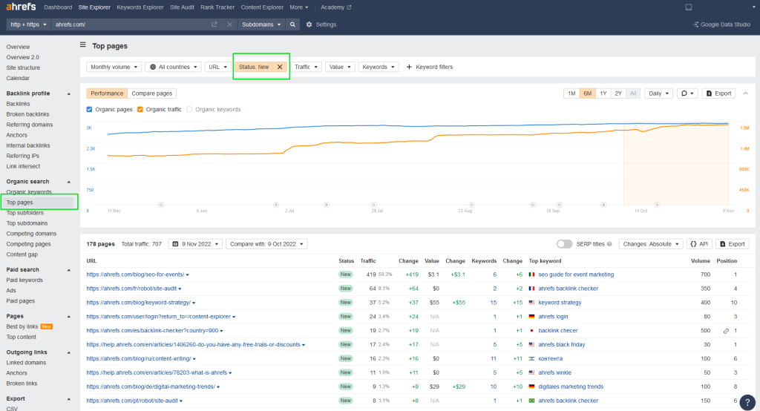Open Site Audit in top navigation

click(182, 7)
